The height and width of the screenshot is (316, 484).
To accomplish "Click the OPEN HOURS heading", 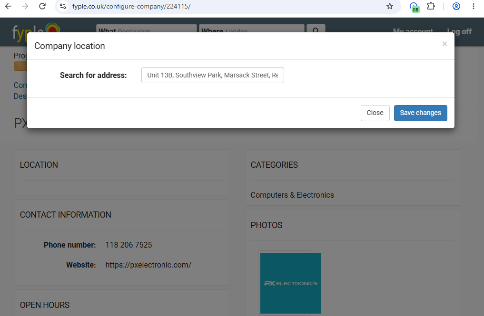I will click(45, 305).
